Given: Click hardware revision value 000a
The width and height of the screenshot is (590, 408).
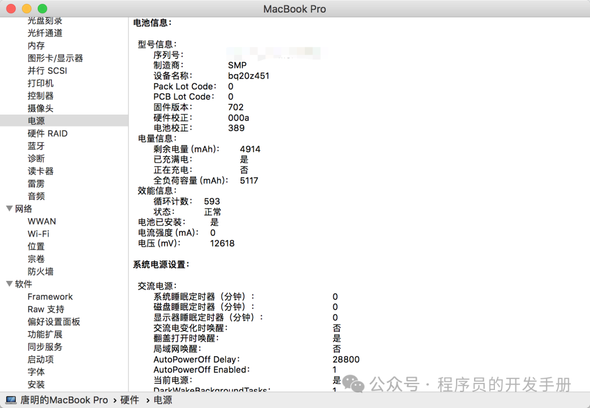Looking at the screenshot, I should [239, 118].
